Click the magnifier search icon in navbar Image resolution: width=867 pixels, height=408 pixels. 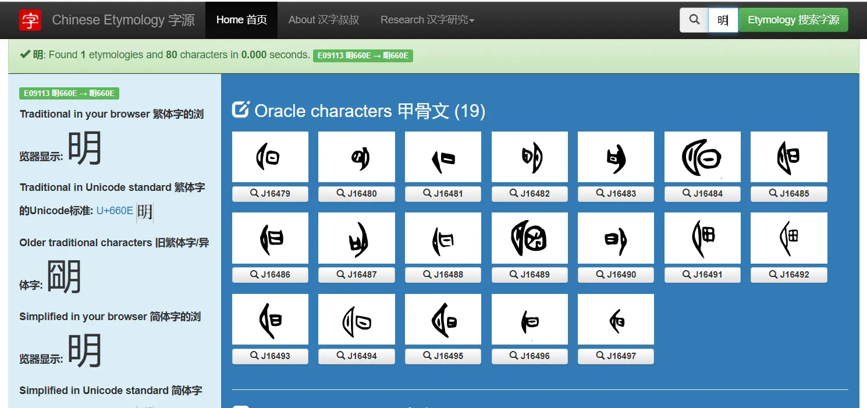[694, 20]
